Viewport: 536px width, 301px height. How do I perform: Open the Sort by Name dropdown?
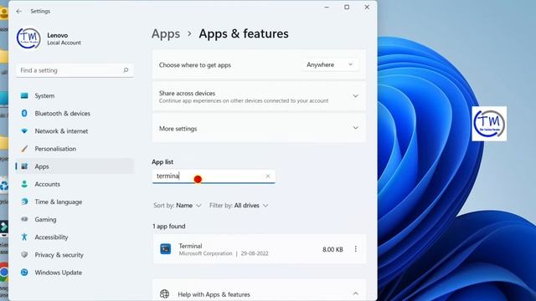[178, 206]
